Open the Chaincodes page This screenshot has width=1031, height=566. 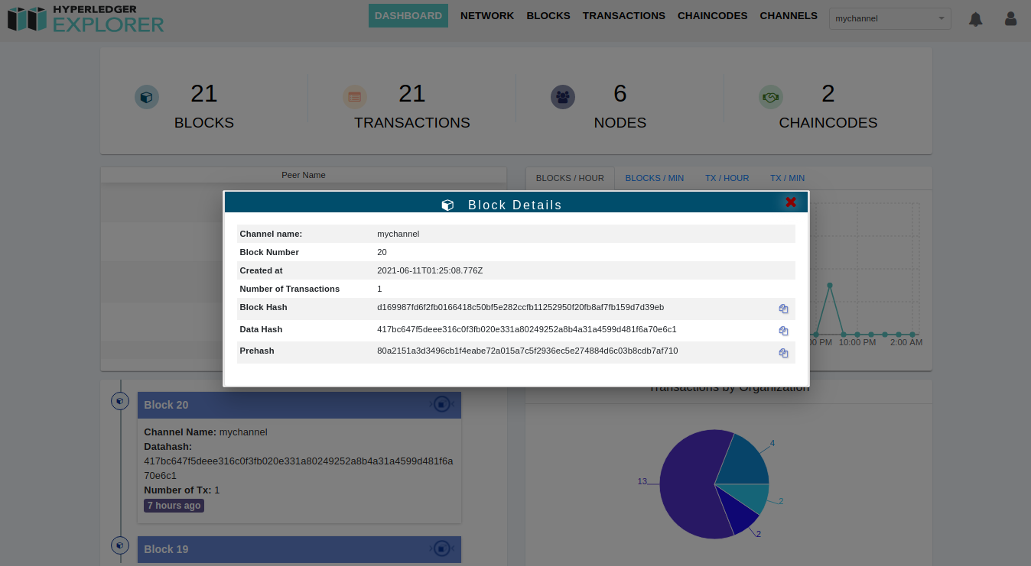pos(712,15)
